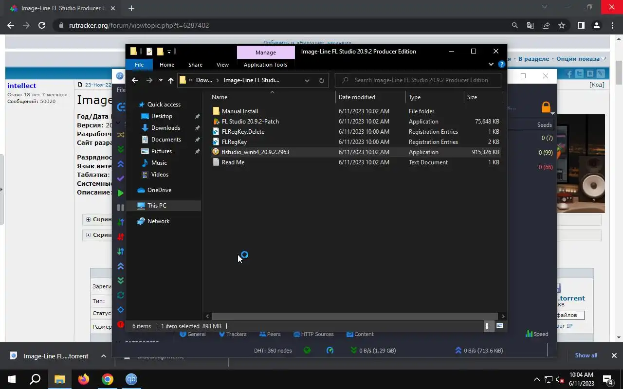623x389 pixels.
Task: Unpin Documents from Quick access
Action: click(197, 140)
